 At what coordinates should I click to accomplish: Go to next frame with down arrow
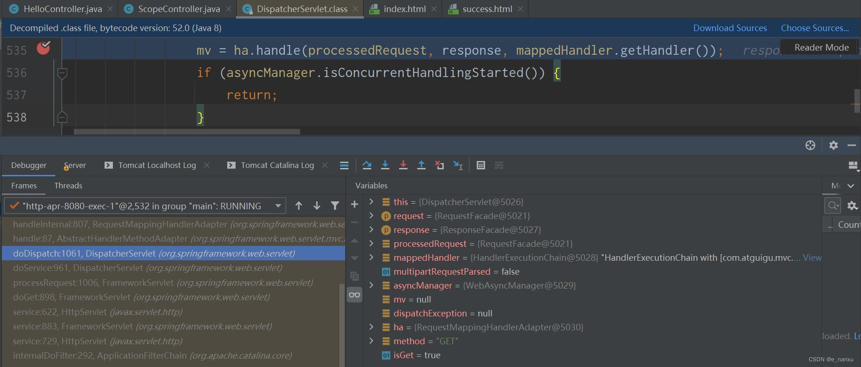pos(317,206)
